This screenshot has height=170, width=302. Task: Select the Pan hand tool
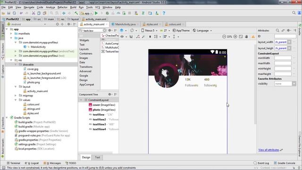pyautogui.click(x=246, y=36)
